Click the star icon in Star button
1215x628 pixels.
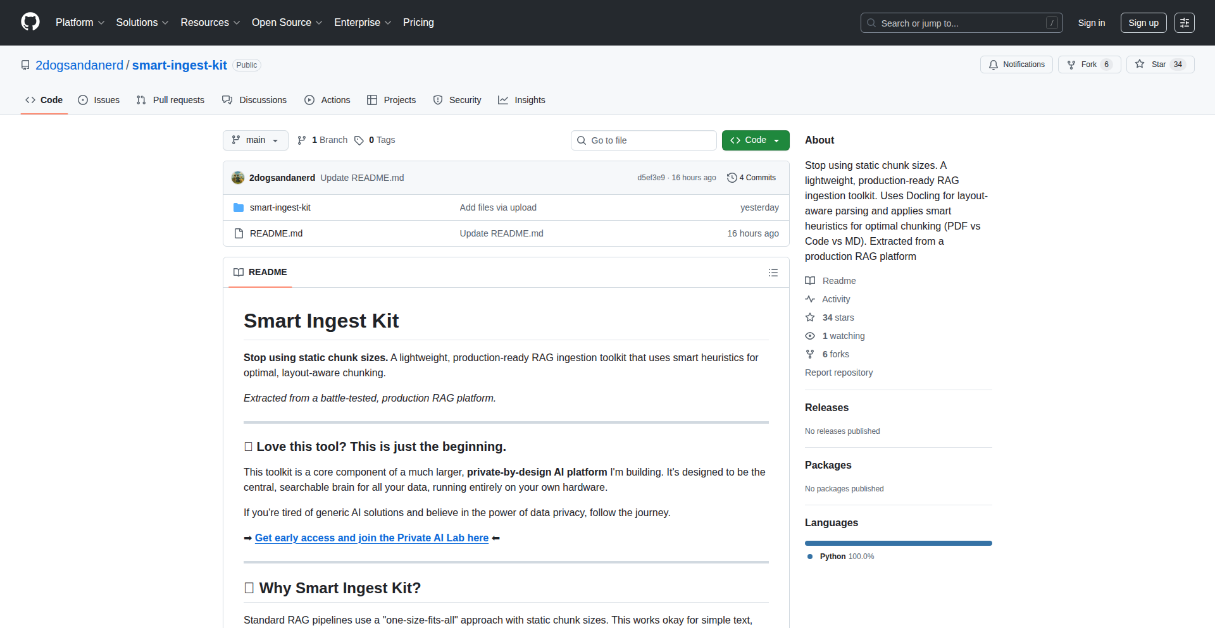click(1140, 65)
